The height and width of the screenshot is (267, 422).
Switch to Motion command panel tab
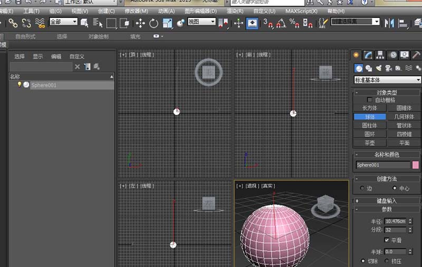point(393,55)
